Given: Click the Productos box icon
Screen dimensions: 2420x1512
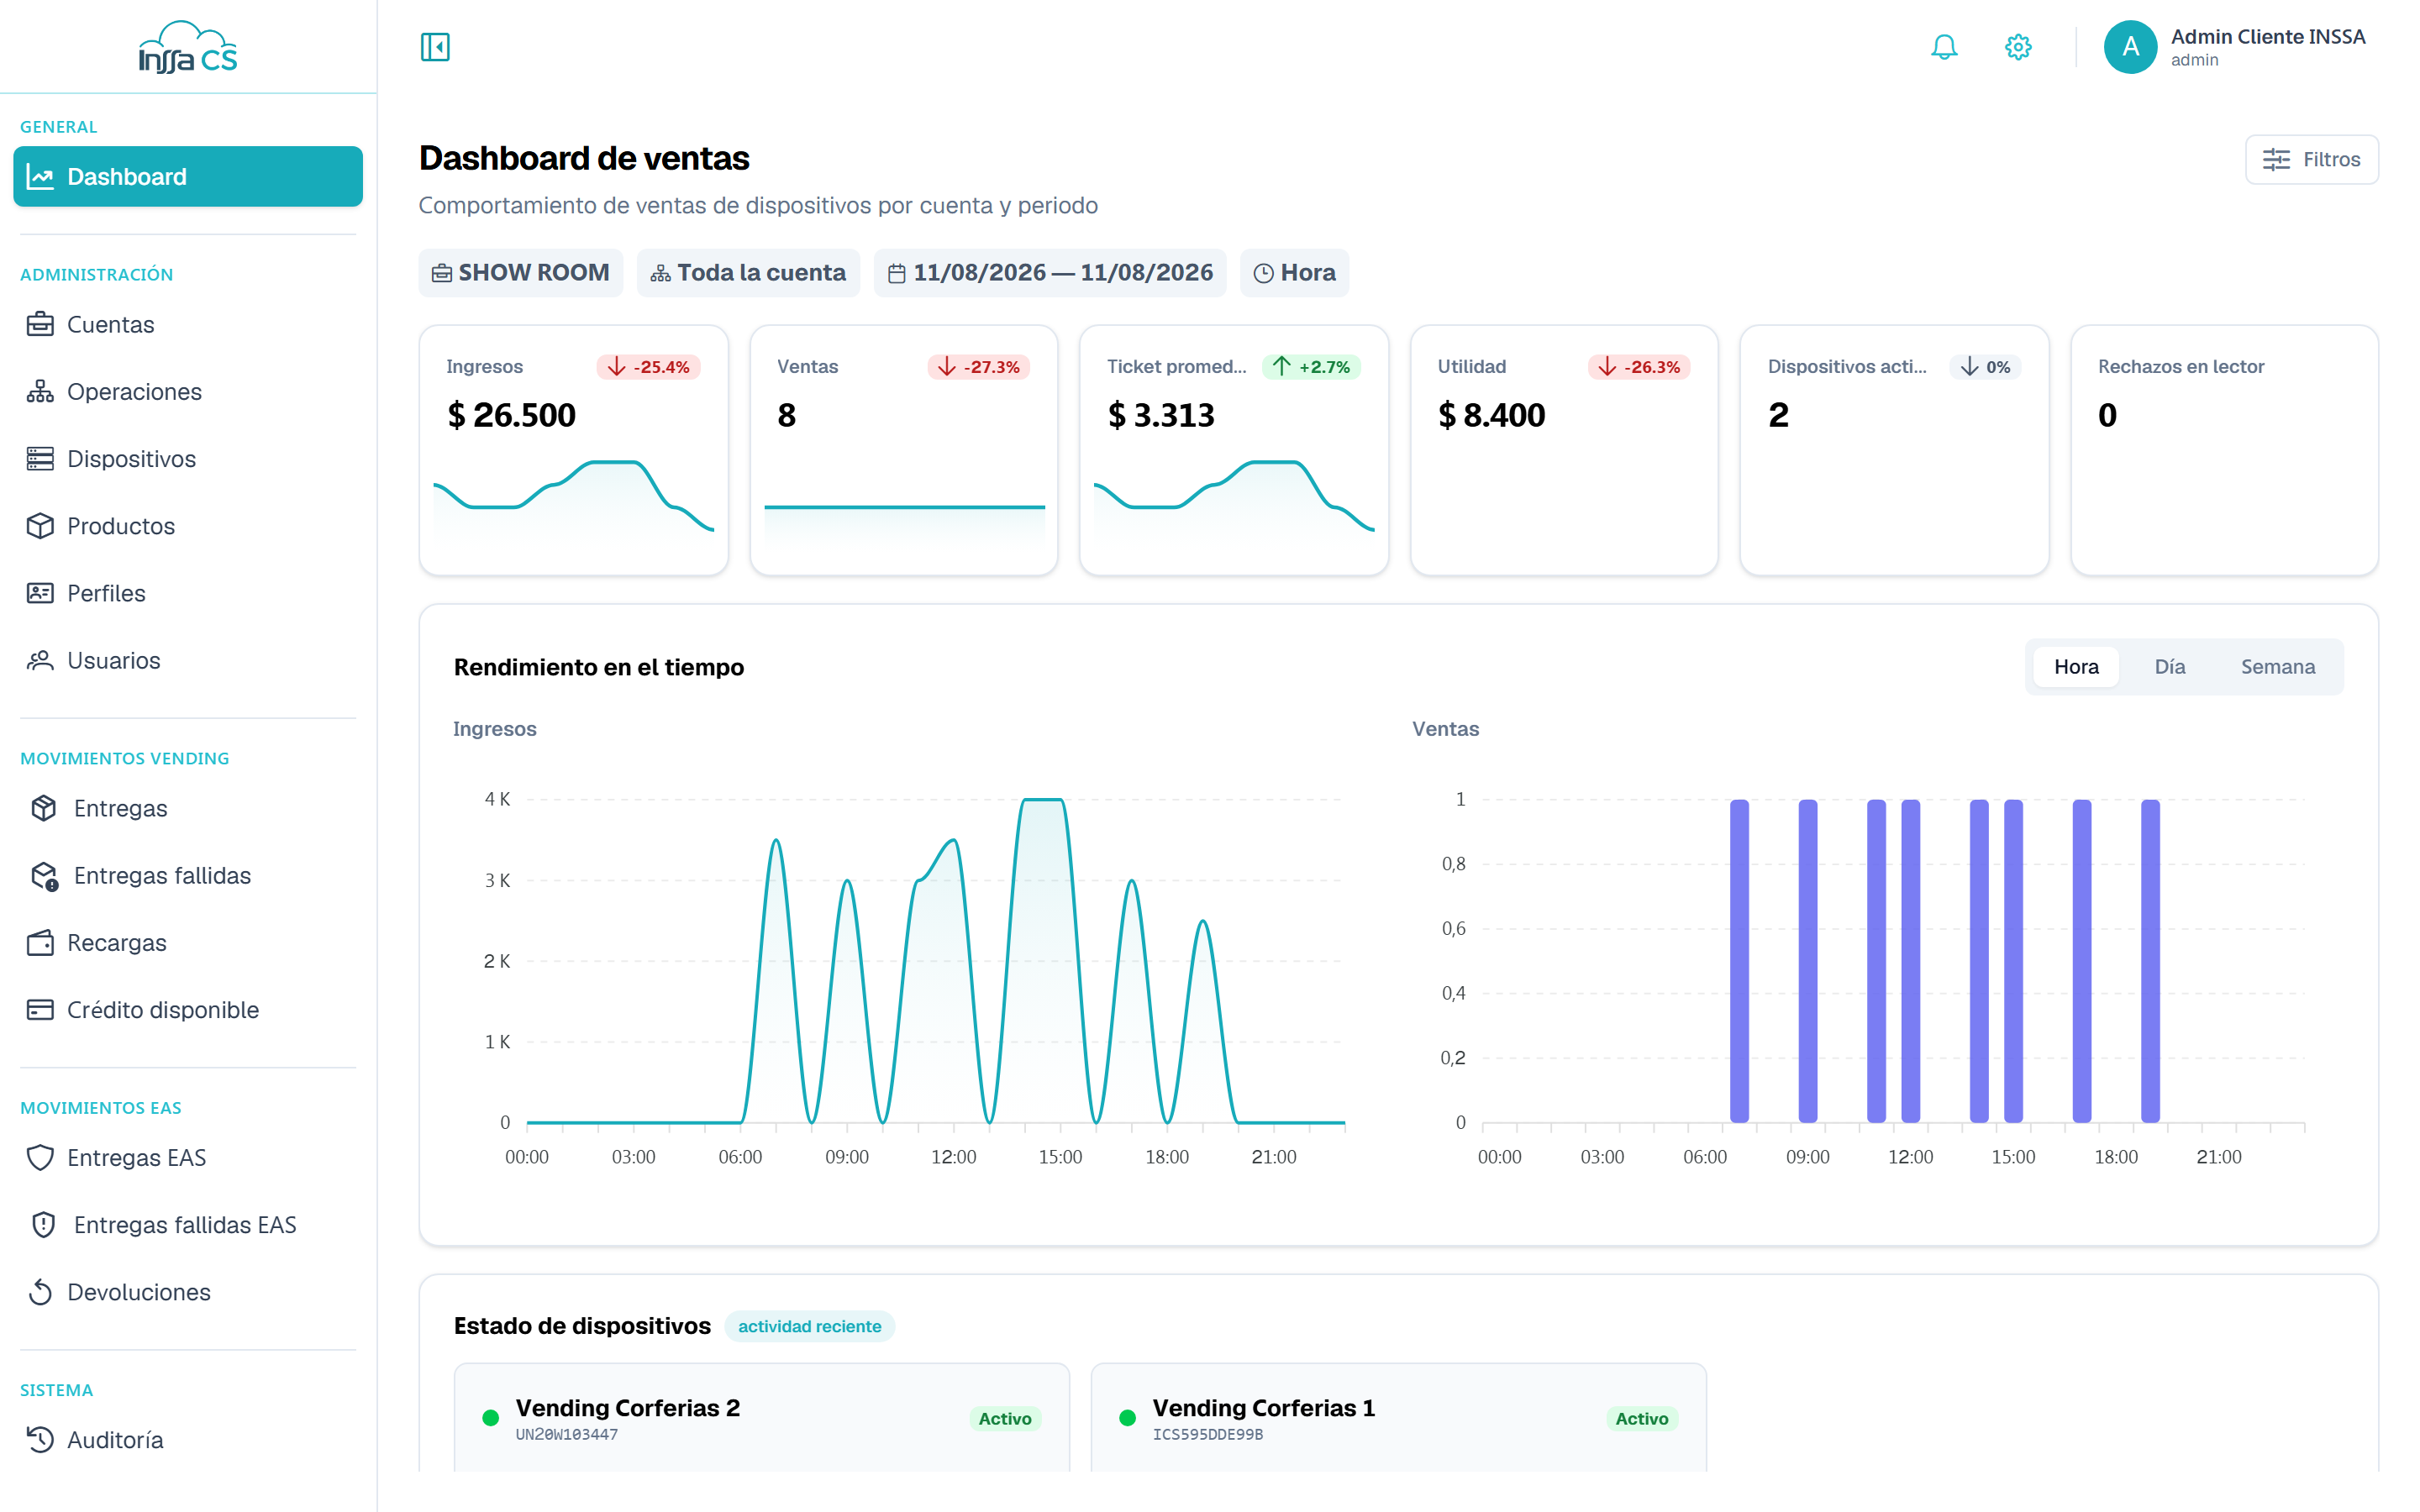Looking at the screenshot, I should [40, 526].
